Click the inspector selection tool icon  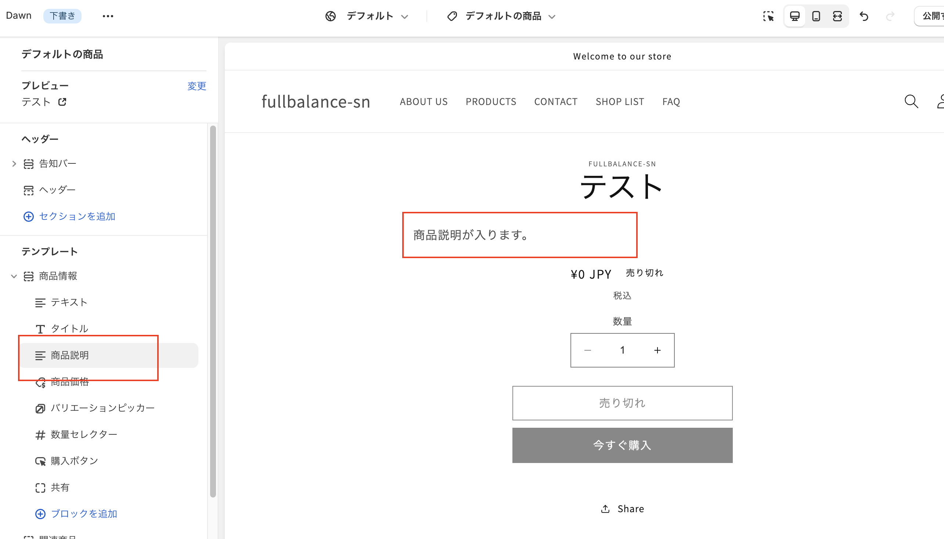[768, 16]
